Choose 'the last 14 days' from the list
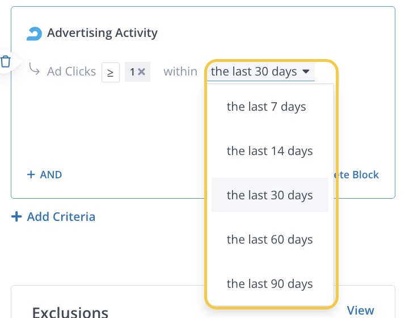 coord(269,151)
